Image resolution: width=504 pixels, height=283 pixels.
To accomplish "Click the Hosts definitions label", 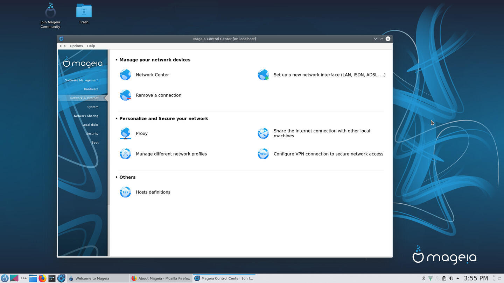I will point(153,192).
